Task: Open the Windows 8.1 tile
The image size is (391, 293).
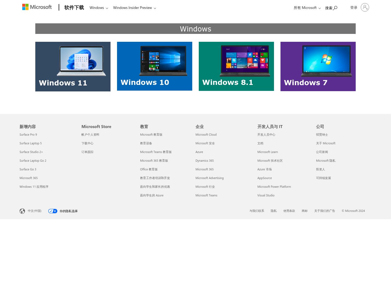Action: click(x=236, y=66)
